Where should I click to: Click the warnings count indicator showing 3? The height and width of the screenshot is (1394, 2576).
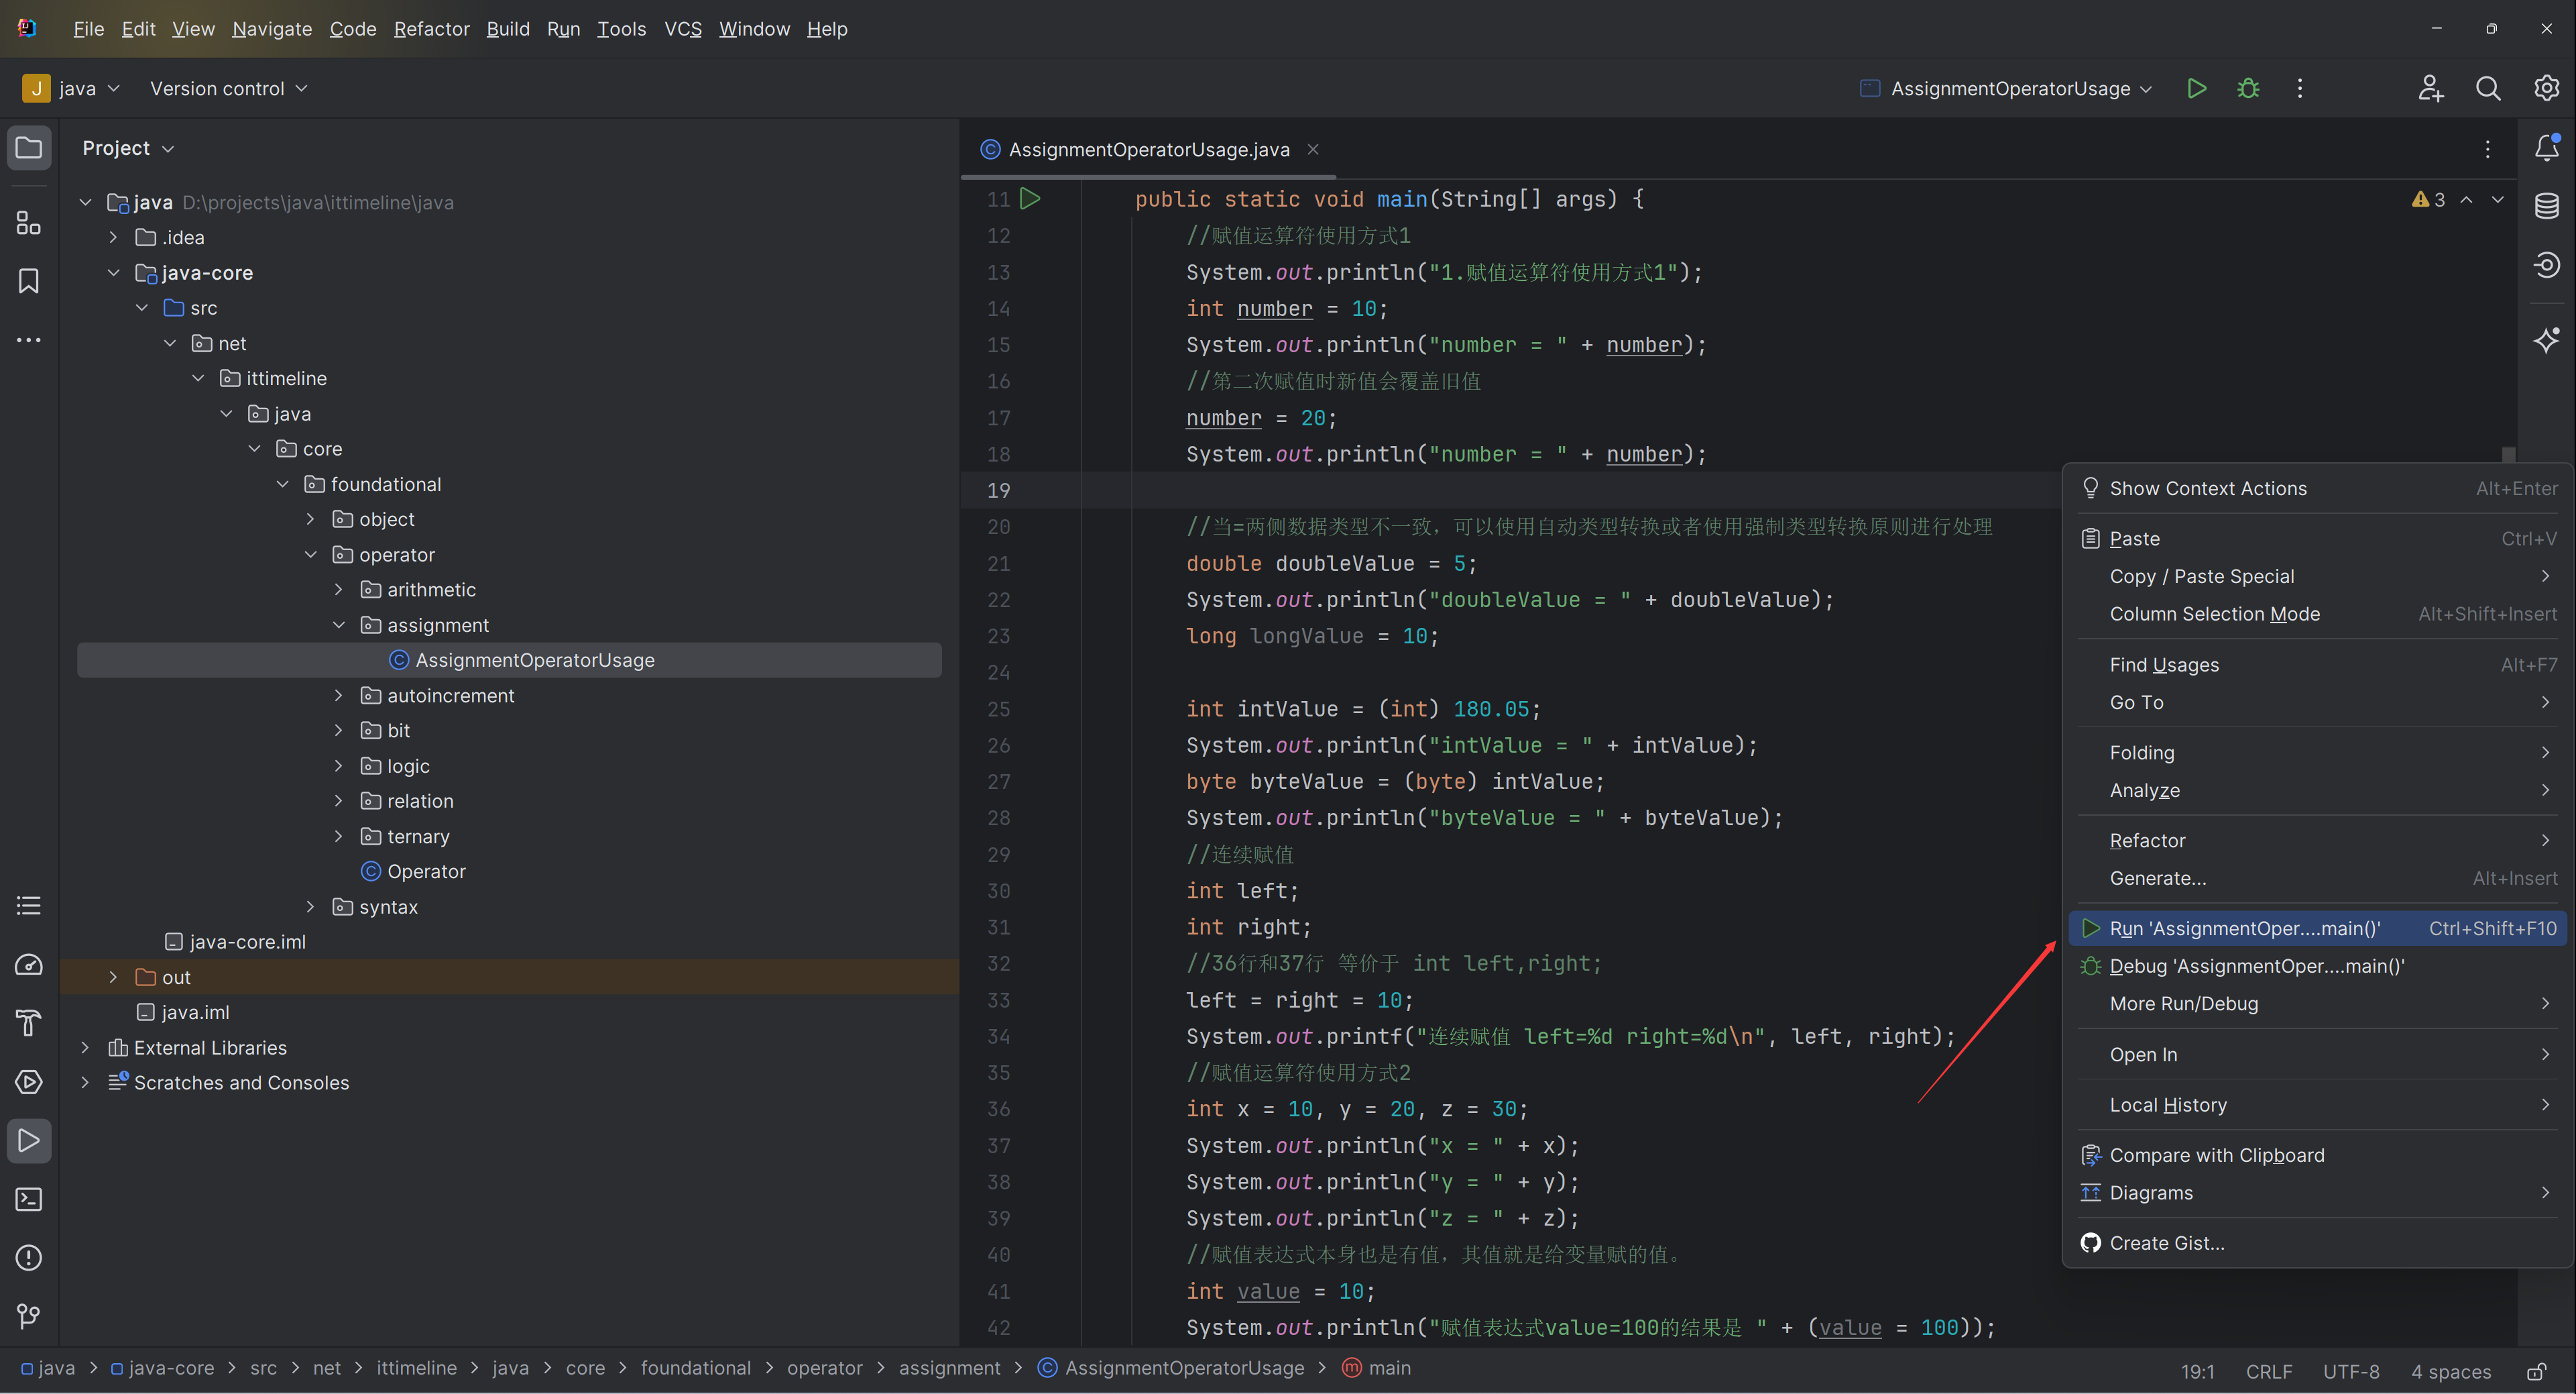pos(2428,199)
